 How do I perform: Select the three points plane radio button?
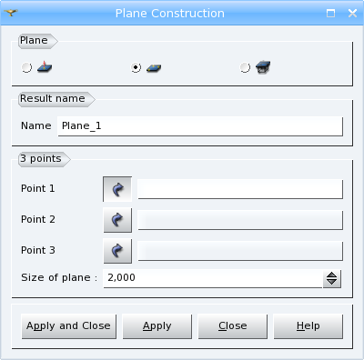136,67
